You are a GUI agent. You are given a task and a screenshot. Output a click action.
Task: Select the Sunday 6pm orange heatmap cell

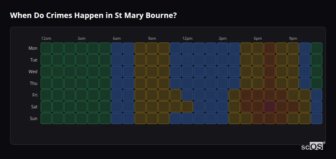pos(258,118)
